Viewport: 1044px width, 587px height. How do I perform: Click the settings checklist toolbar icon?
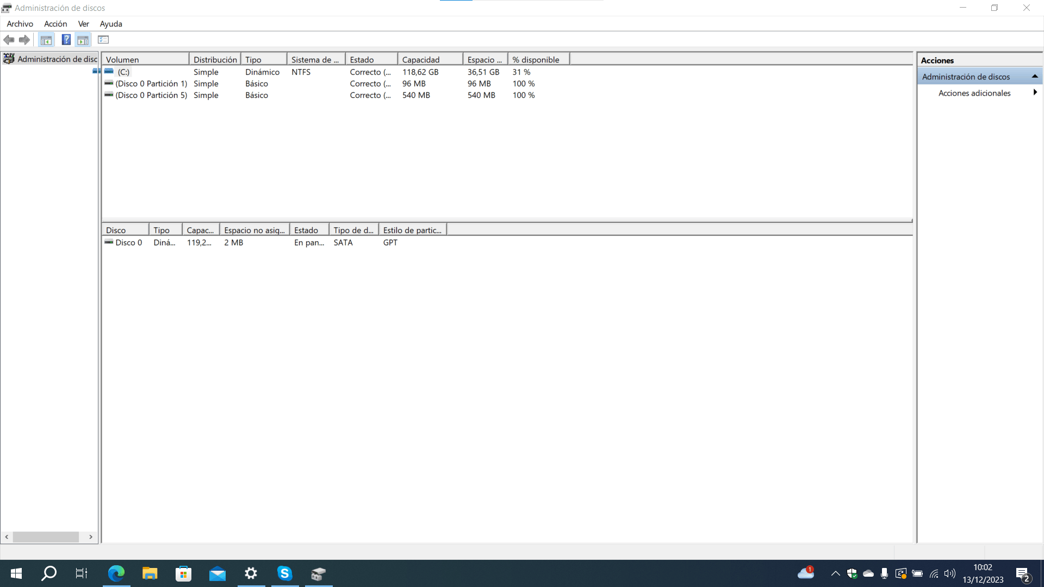[103, 40]
